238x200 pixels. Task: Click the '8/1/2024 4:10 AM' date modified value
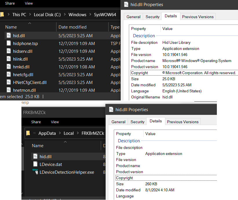[x=160, y=190]
